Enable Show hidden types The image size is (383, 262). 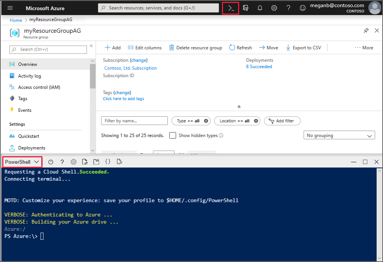(x=172, y=135)
